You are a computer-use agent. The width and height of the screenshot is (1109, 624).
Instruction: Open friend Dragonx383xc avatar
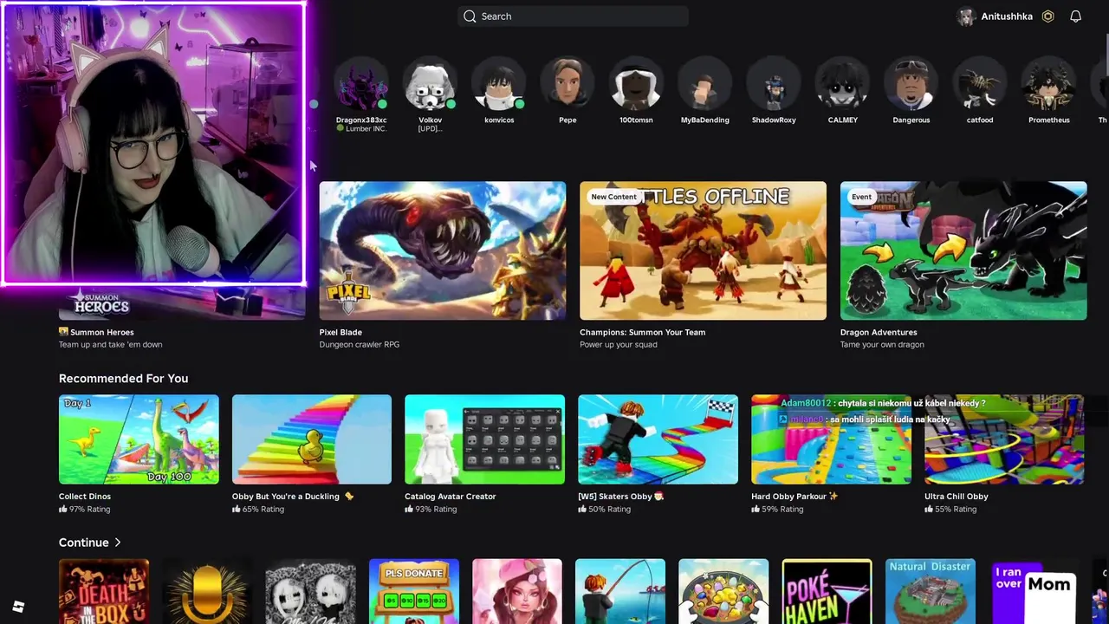click(361, 86)
